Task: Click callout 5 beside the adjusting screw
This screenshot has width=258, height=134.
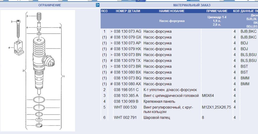Action: pyautogui.click(x=27, y=16)
